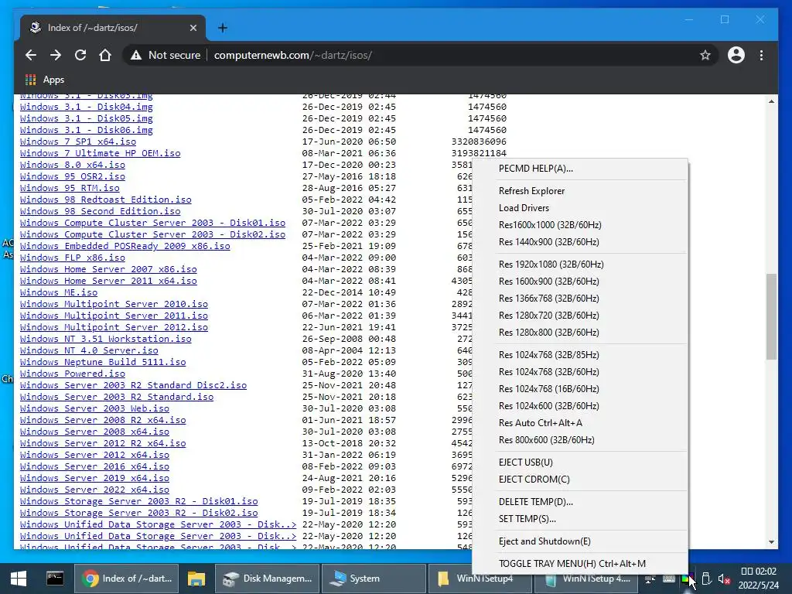The image size is (792, 594).
Task: Choose Load Drivers in the menu
Action: tap(580, 208)
